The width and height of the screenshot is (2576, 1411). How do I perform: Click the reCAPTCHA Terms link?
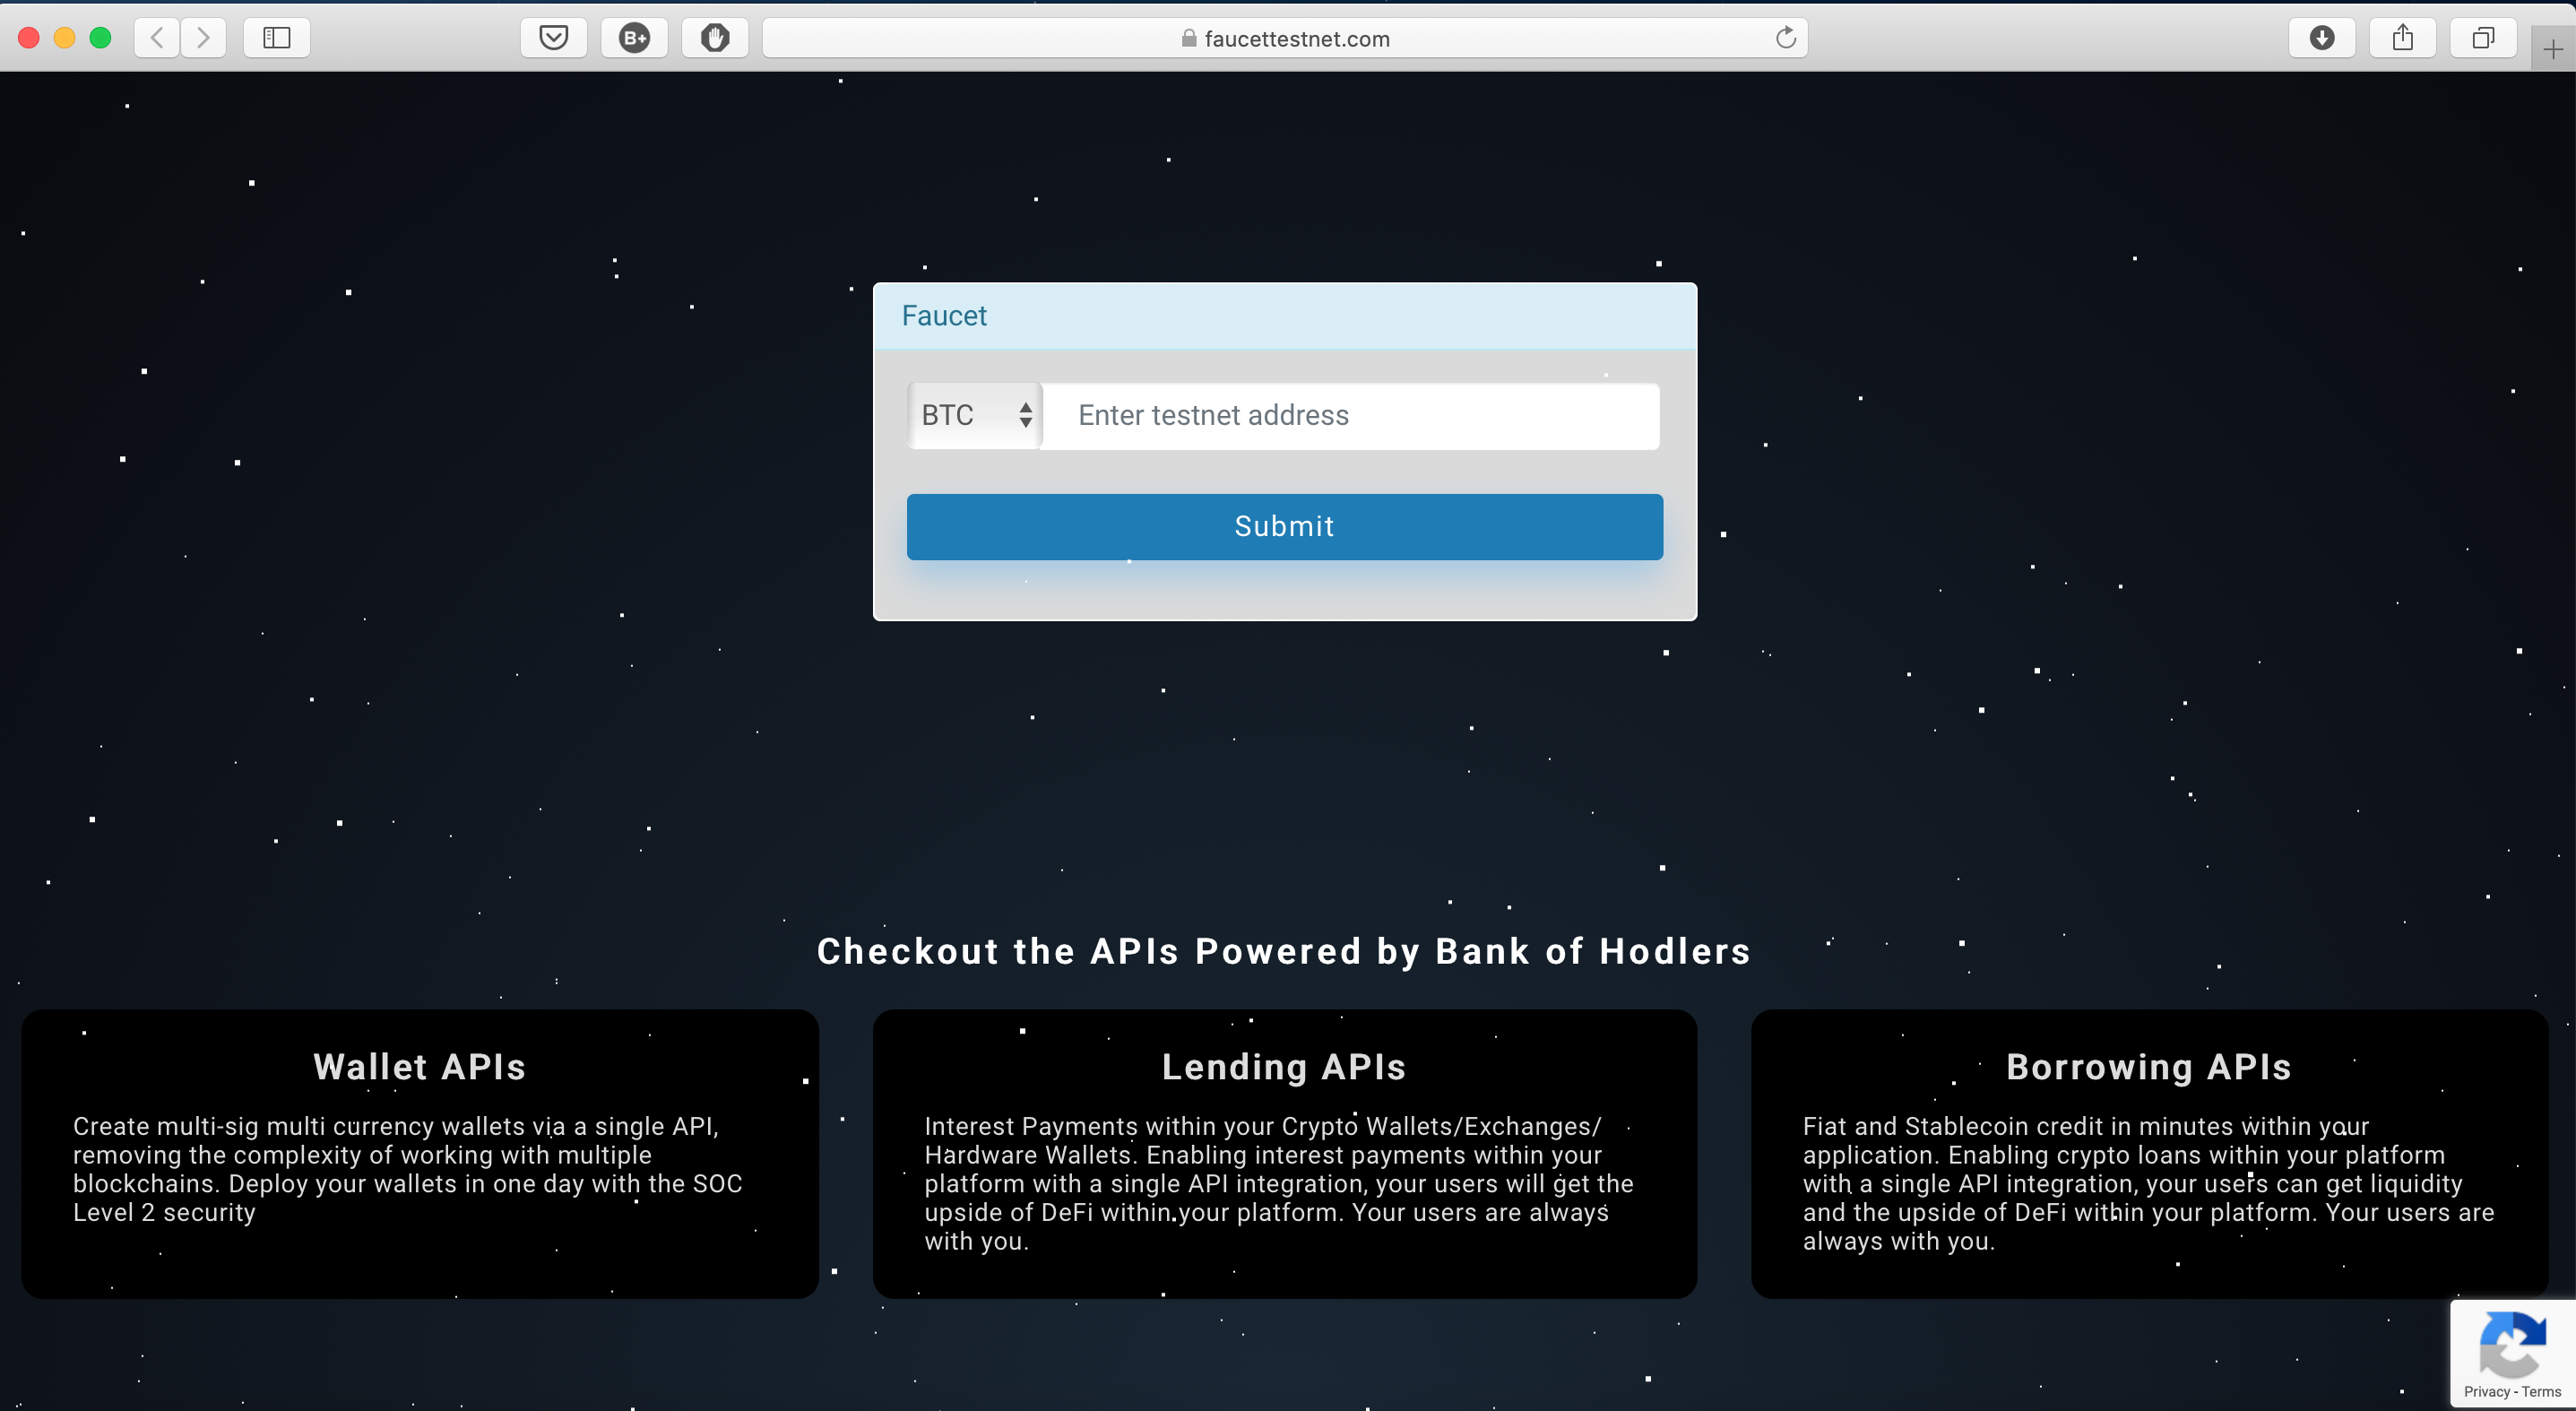pyautogui.click(x=2541, y=1391)
